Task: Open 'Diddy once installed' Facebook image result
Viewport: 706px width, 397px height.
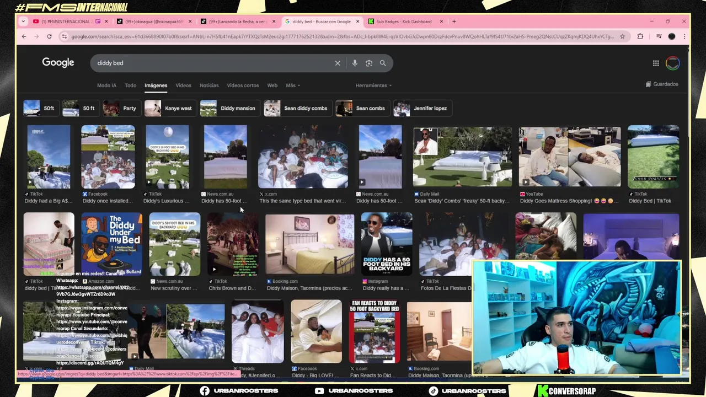Action: tap(108, 157)
